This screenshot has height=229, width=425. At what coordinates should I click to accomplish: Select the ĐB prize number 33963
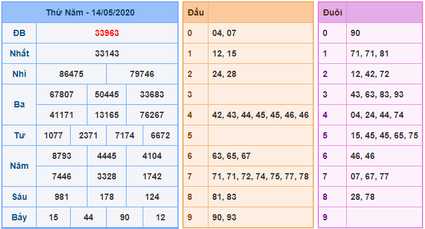tap(107, 33)
